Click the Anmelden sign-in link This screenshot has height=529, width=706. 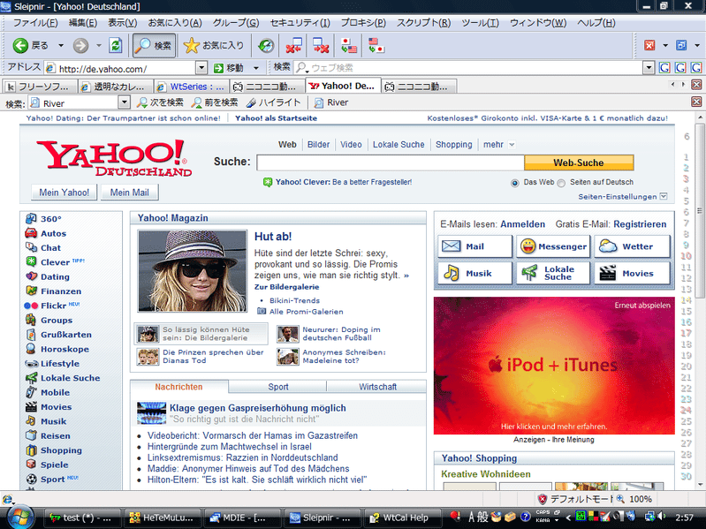(x=523, y=224)
